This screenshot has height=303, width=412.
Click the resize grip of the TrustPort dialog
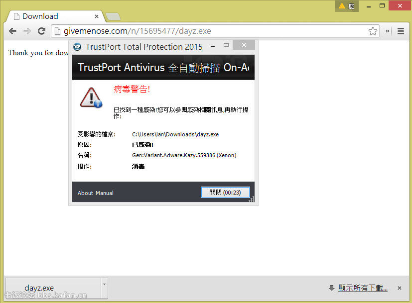(252, 199)
